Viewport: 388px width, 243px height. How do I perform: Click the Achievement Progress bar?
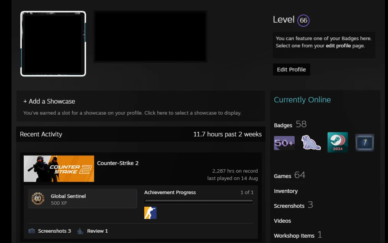[199, 201]
